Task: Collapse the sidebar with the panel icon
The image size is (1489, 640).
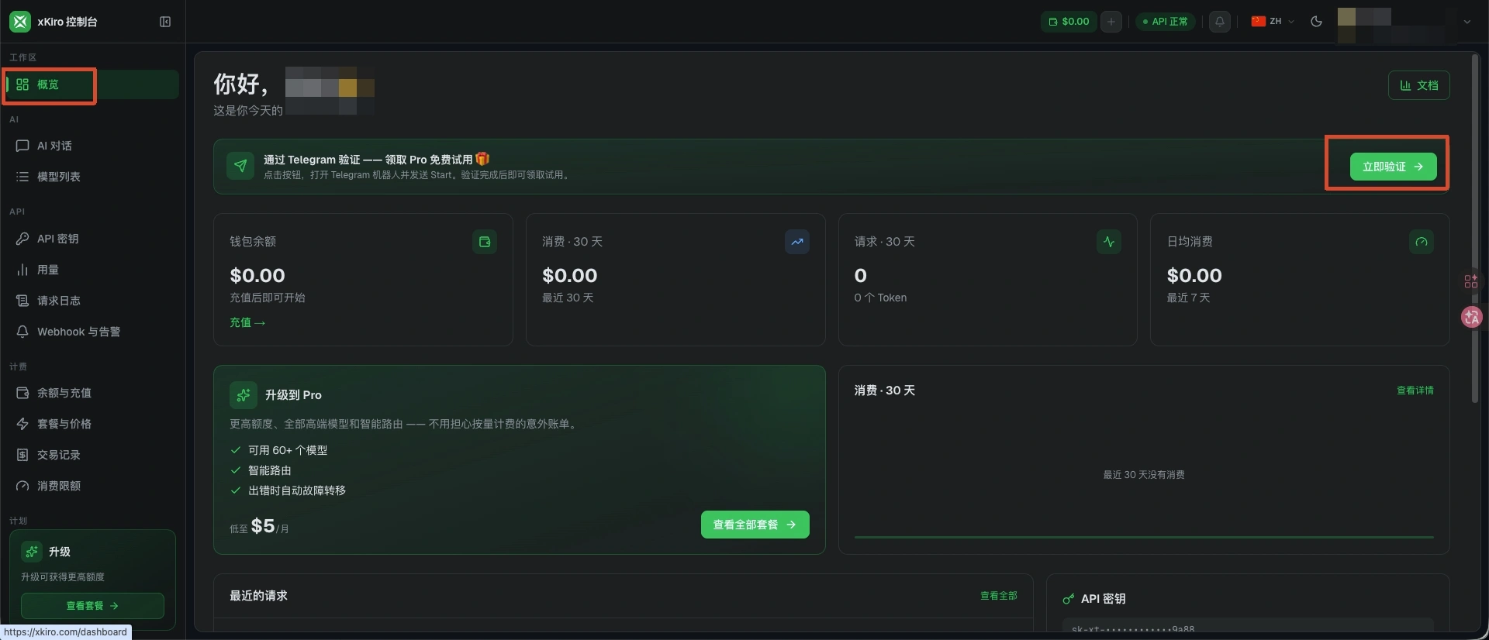Action: (165, 22)
